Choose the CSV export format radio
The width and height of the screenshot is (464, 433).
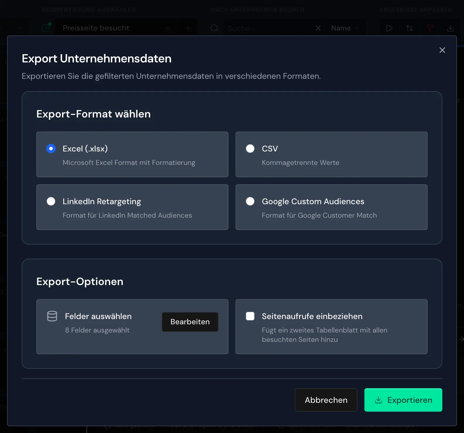click(x=250, y=149)
